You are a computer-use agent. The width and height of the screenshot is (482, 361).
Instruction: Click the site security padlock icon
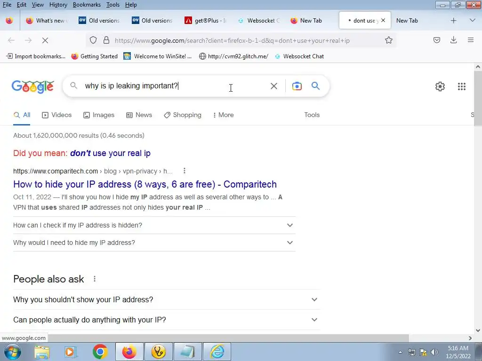tap(106, 40)
